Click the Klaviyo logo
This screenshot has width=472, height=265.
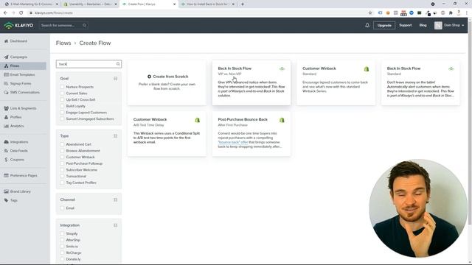(x=18, y=26)
